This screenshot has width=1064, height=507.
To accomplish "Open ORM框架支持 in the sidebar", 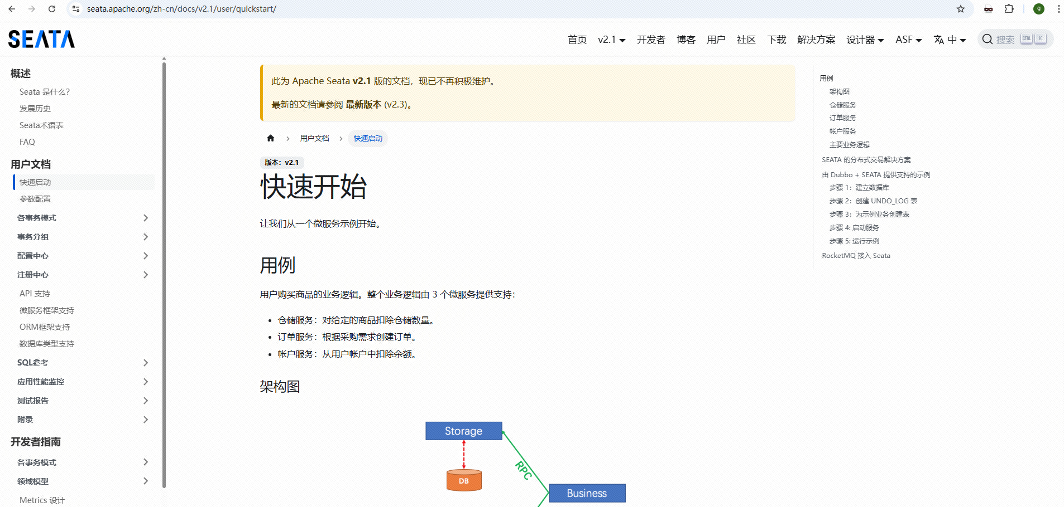I will 45,327.
